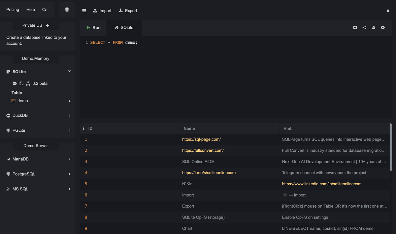Click the Export toolbar button

[128, 11]
